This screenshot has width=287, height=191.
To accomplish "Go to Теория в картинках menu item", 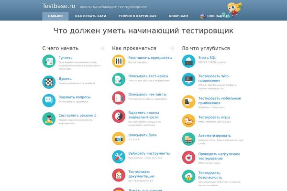I will coord(137,16).
